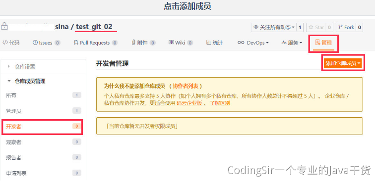
Task: Open the 统计 statistics tab
Action: pos(214,43)
